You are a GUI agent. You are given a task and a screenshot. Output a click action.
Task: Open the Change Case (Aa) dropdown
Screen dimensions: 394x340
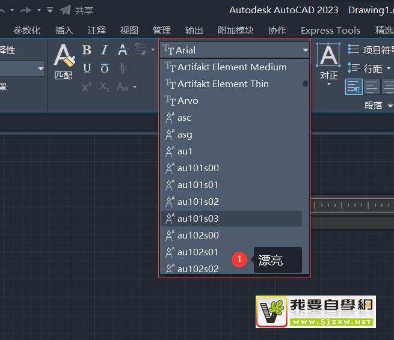(x=126, y=87)
